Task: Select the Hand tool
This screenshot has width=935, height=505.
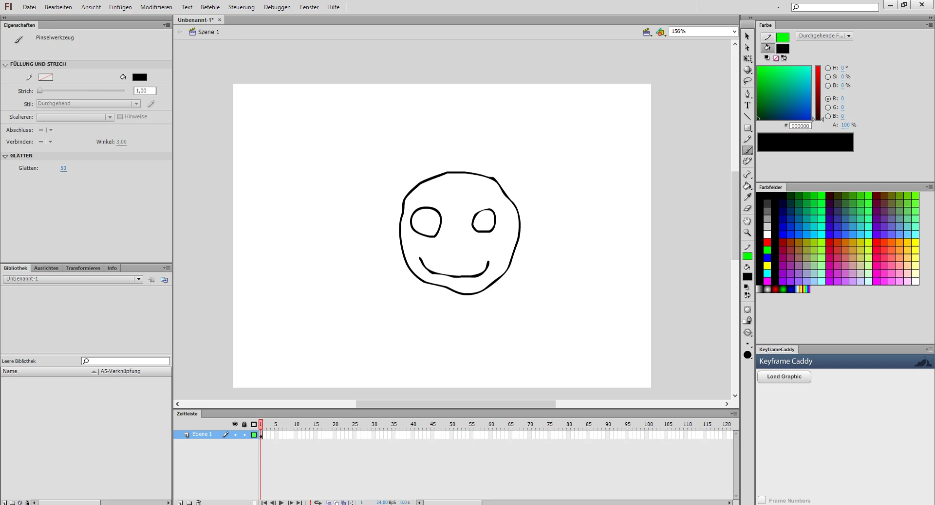Action: coord(748,221)
